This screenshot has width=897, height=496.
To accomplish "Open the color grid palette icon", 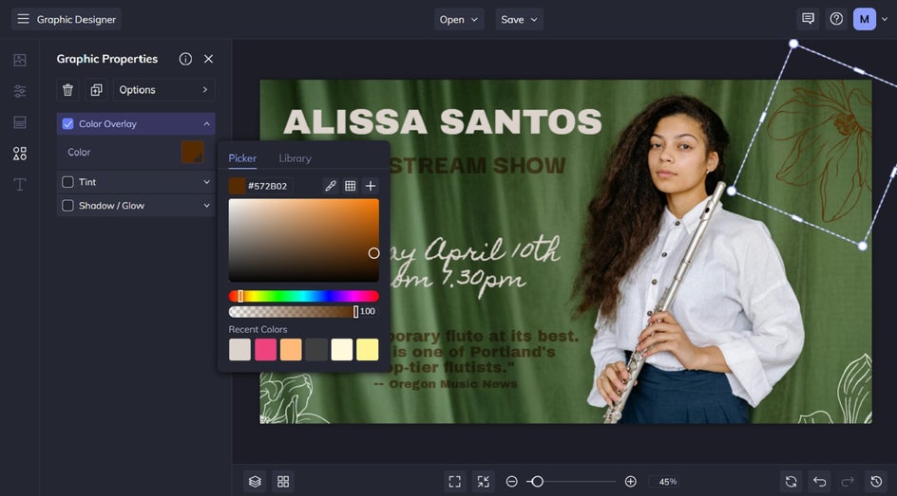I will [x=350, y=186].
